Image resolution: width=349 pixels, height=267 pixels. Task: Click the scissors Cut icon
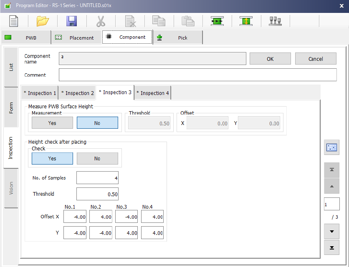coord(101,21)
